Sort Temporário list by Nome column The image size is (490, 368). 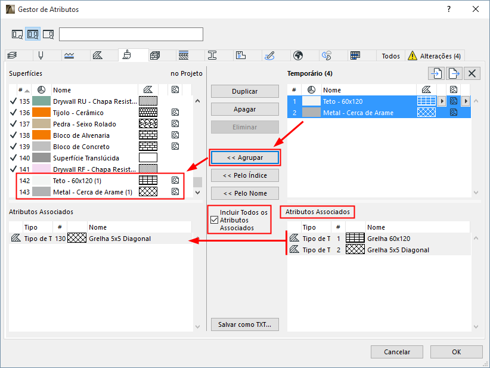click(369, 90)
